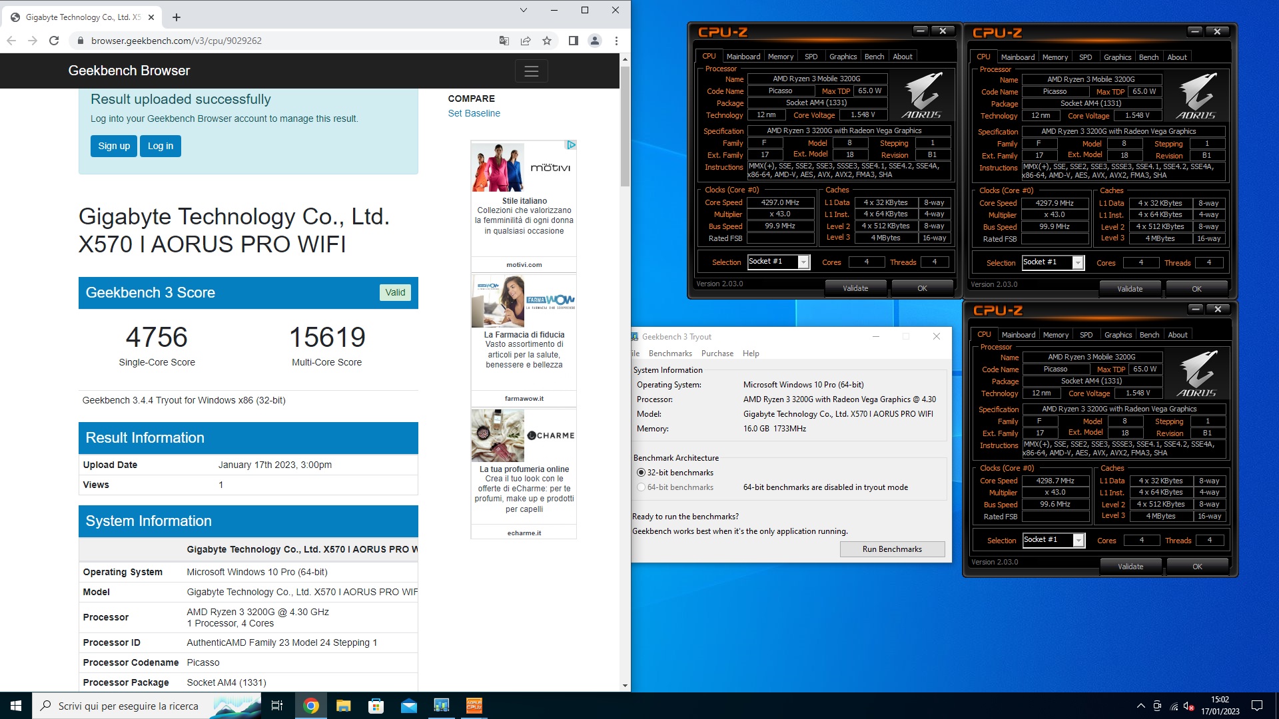Click the translate page icon
The width and height of the screenshot is (1279, 719).
tap(504, 41)
